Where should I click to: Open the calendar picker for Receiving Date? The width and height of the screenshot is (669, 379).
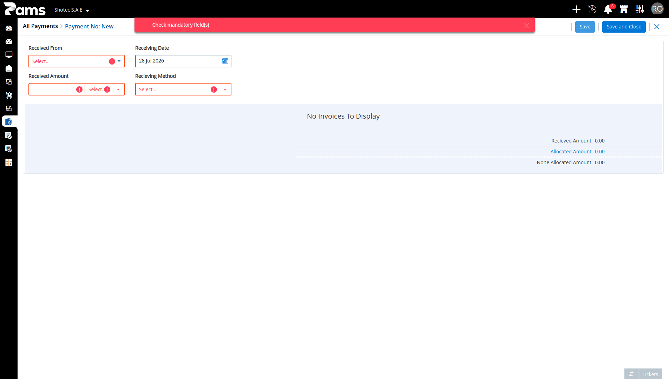[x=225, y=61]
